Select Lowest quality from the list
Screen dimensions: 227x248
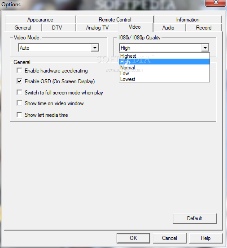point(164,79)
